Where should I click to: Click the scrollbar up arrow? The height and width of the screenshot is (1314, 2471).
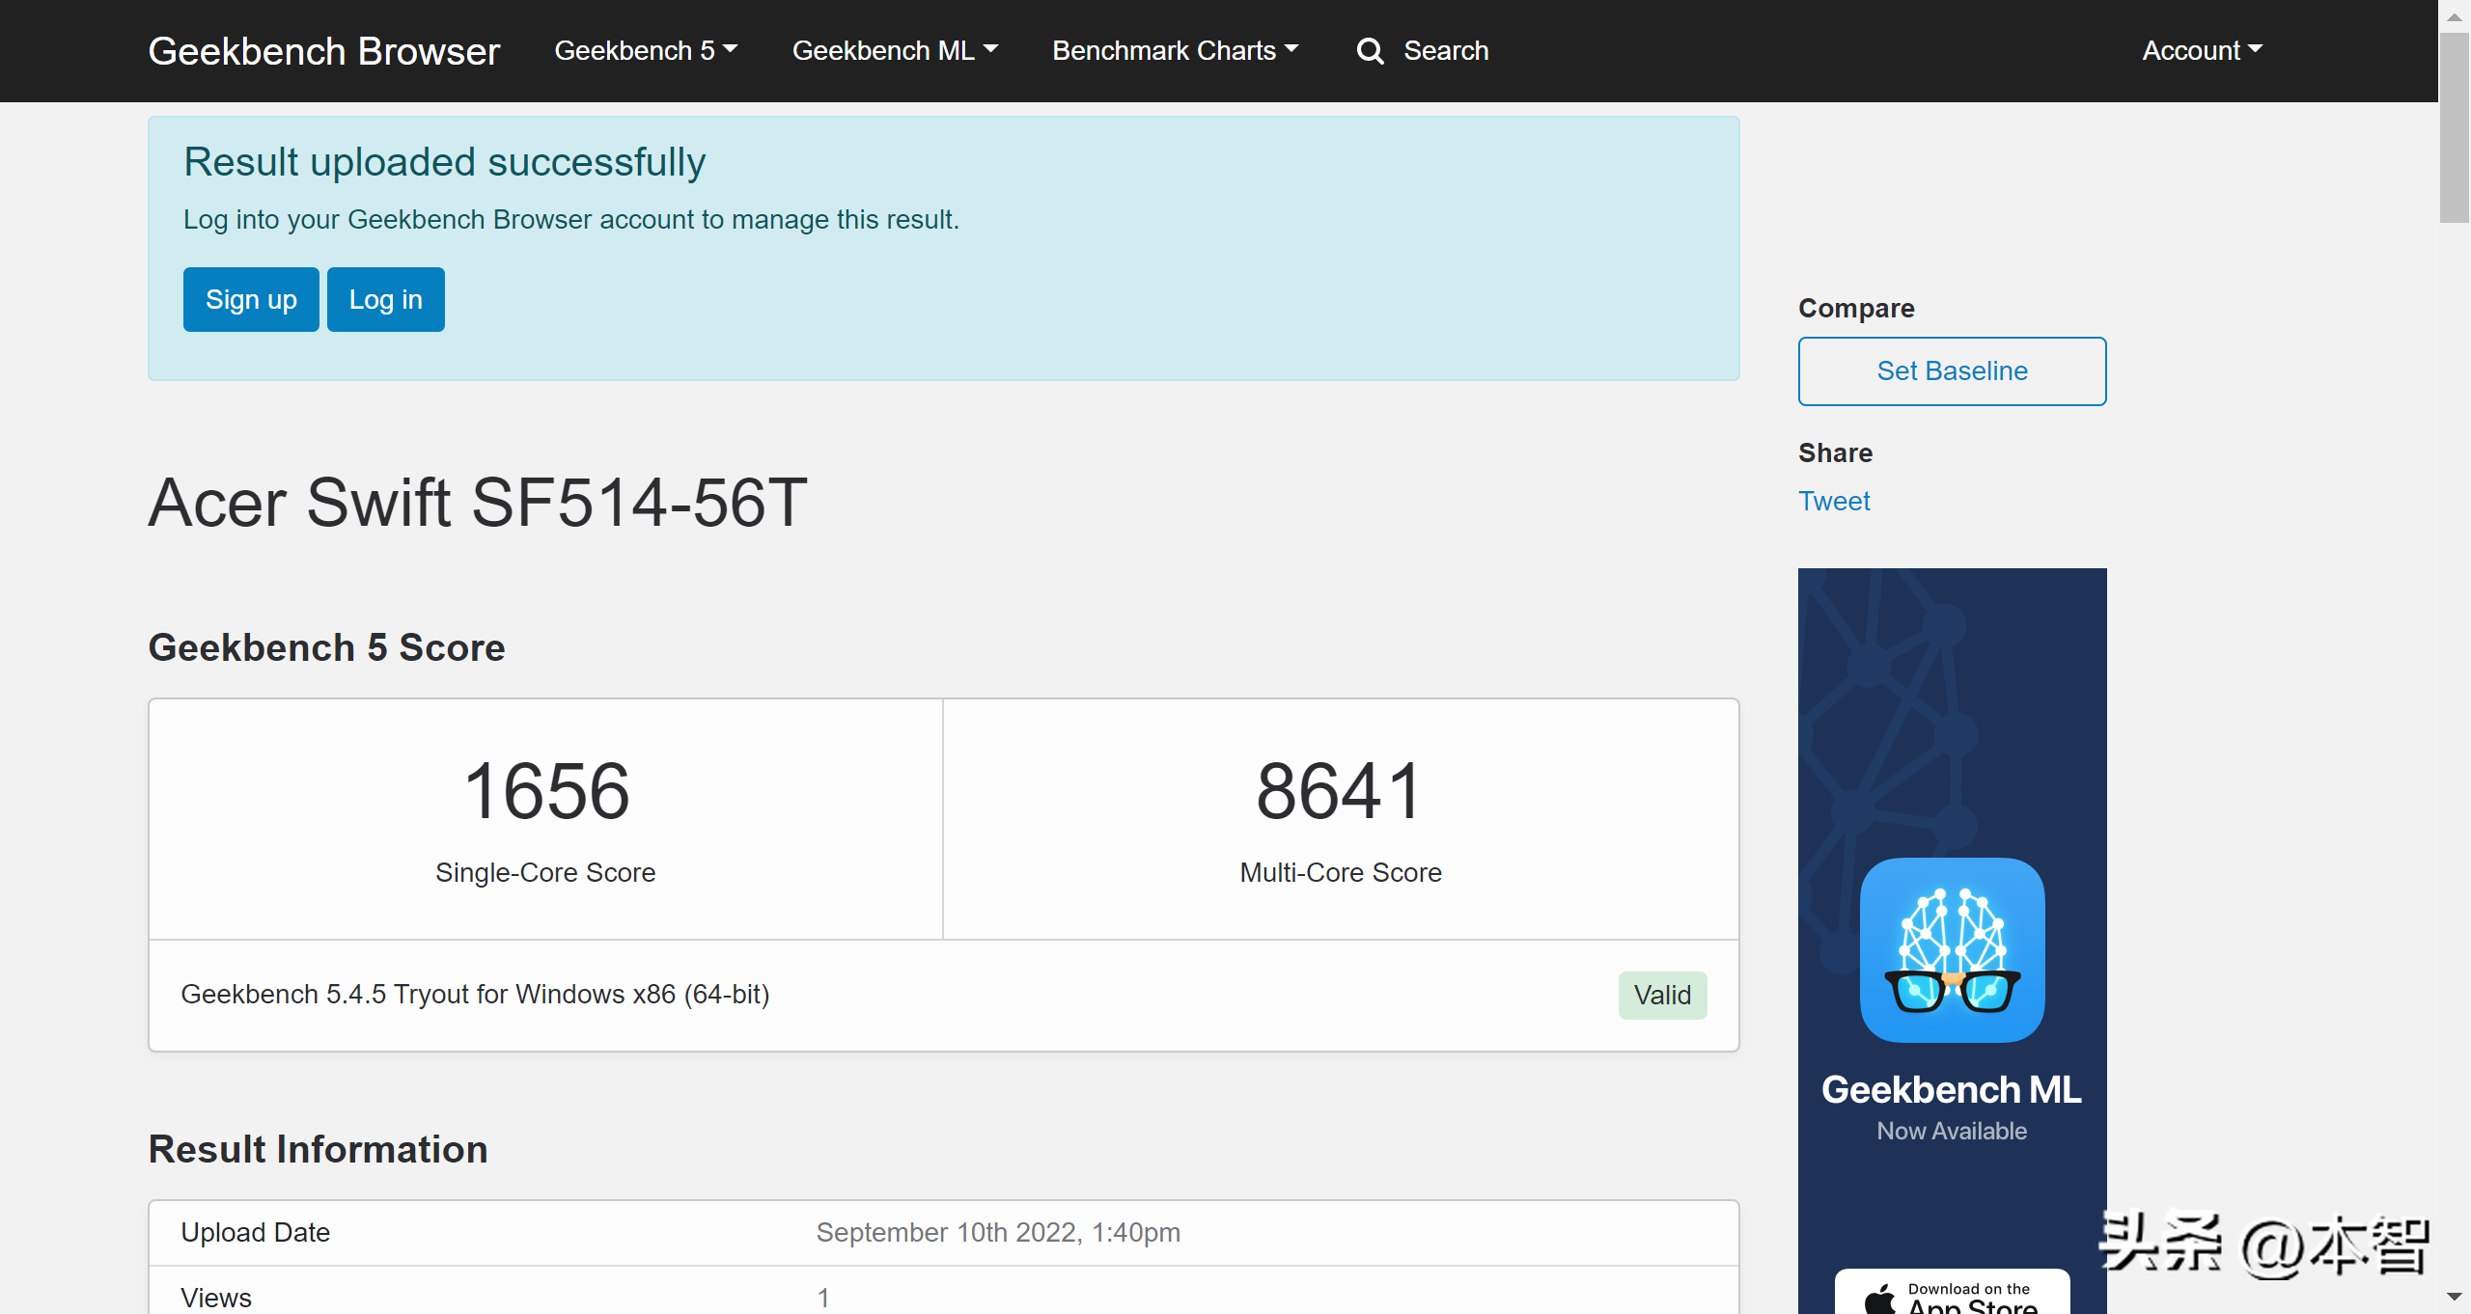2454,16
